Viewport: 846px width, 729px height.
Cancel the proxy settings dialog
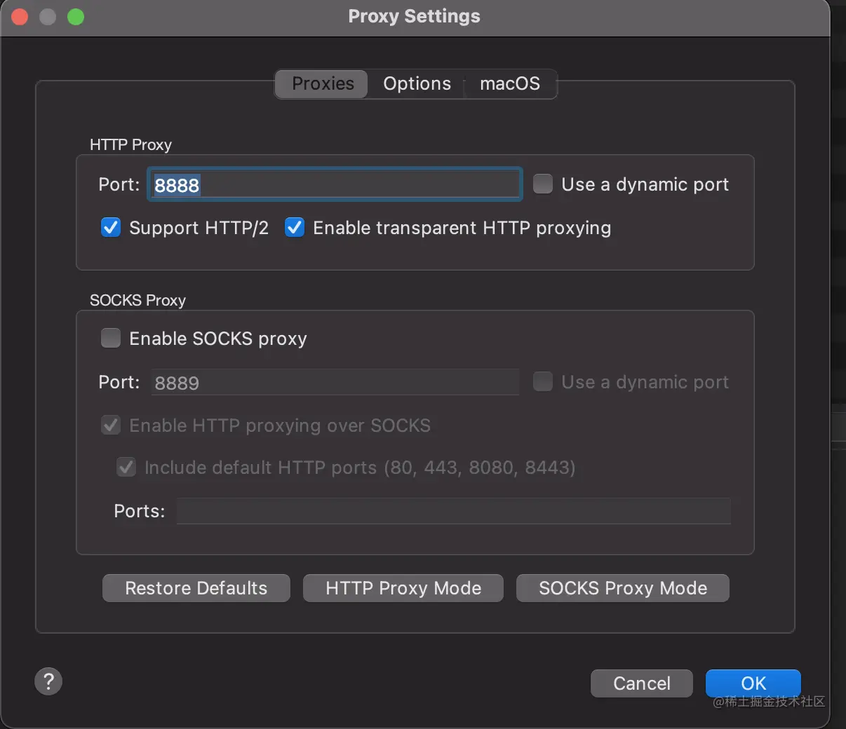coord(641,683)
